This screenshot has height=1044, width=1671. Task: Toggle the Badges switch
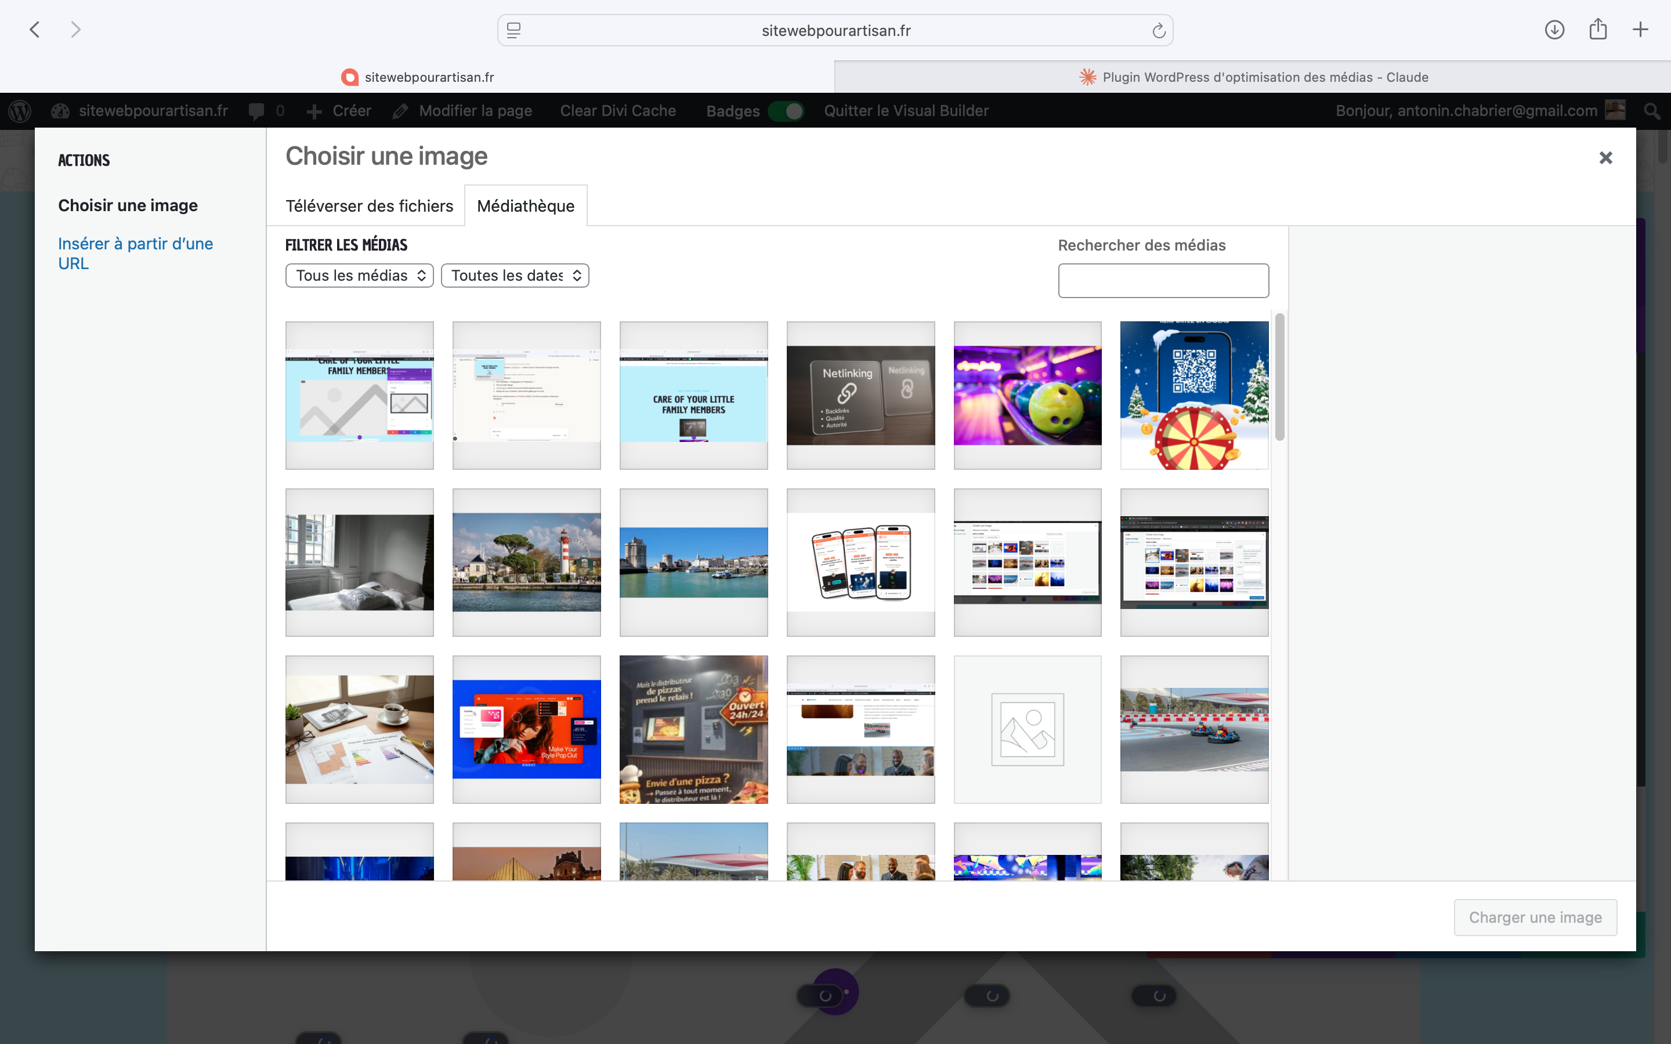(787, 111)
